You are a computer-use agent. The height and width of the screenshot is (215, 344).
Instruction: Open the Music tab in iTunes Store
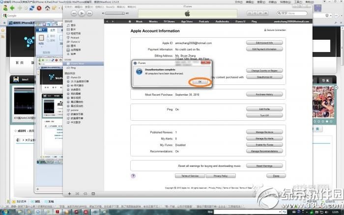[x=139, y=22]
